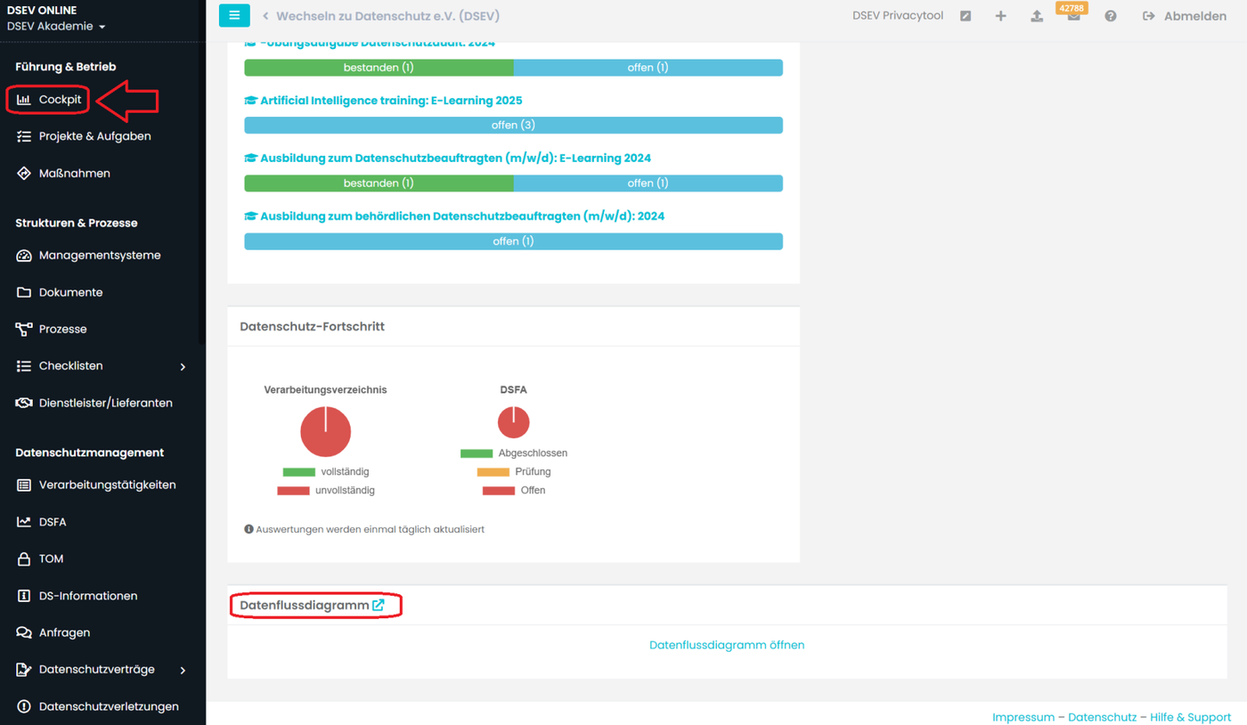Viewport: 1247px width, 725px height.
Task: Click the edit pencil icon in the top bar
Action: click(966, 16)
